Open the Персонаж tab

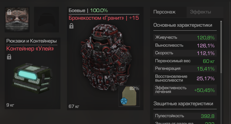click(x=164, y=12)
